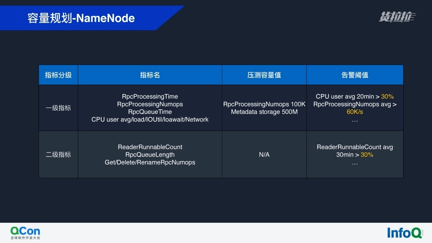The height and width of the screenshot is (243, 432).
Task: Click the RpcQueueLength metric text
Action: point(150,154)
